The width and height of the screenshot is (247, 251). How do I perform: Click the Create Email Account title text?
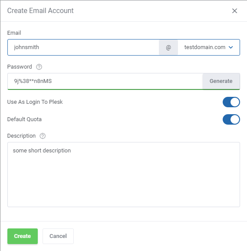coord(40,11)
